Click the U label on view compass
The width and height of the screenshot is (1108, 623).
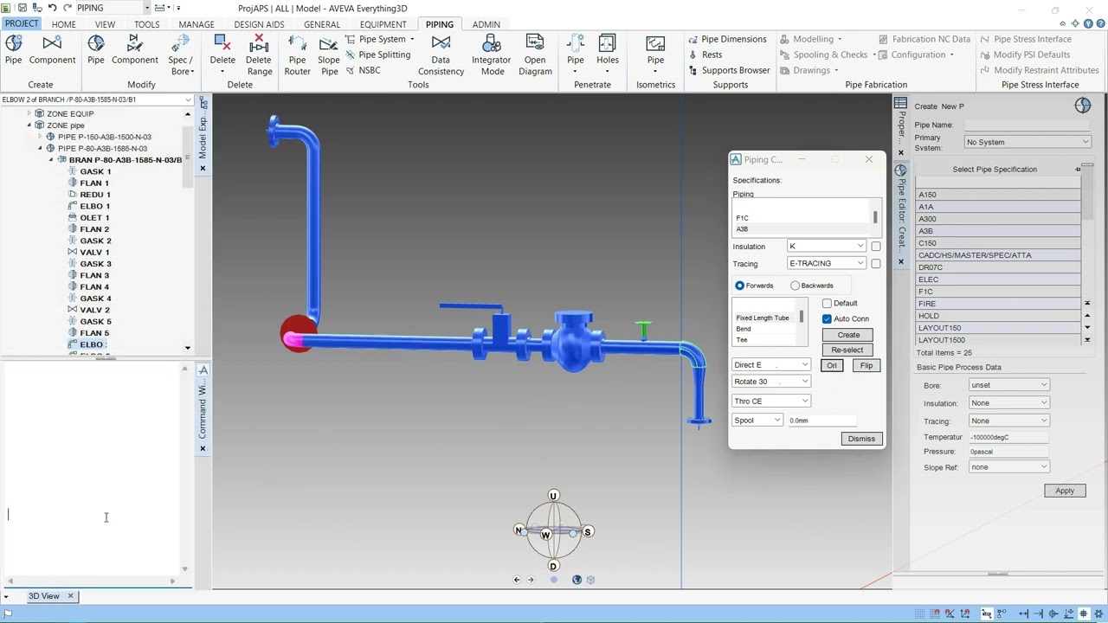click(553, 496)
